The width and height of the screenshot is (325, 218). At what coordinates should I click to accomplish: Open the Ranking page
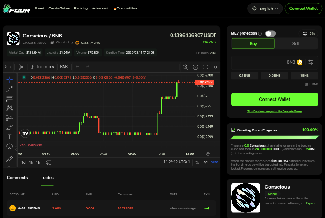click(x=81, y=9)
